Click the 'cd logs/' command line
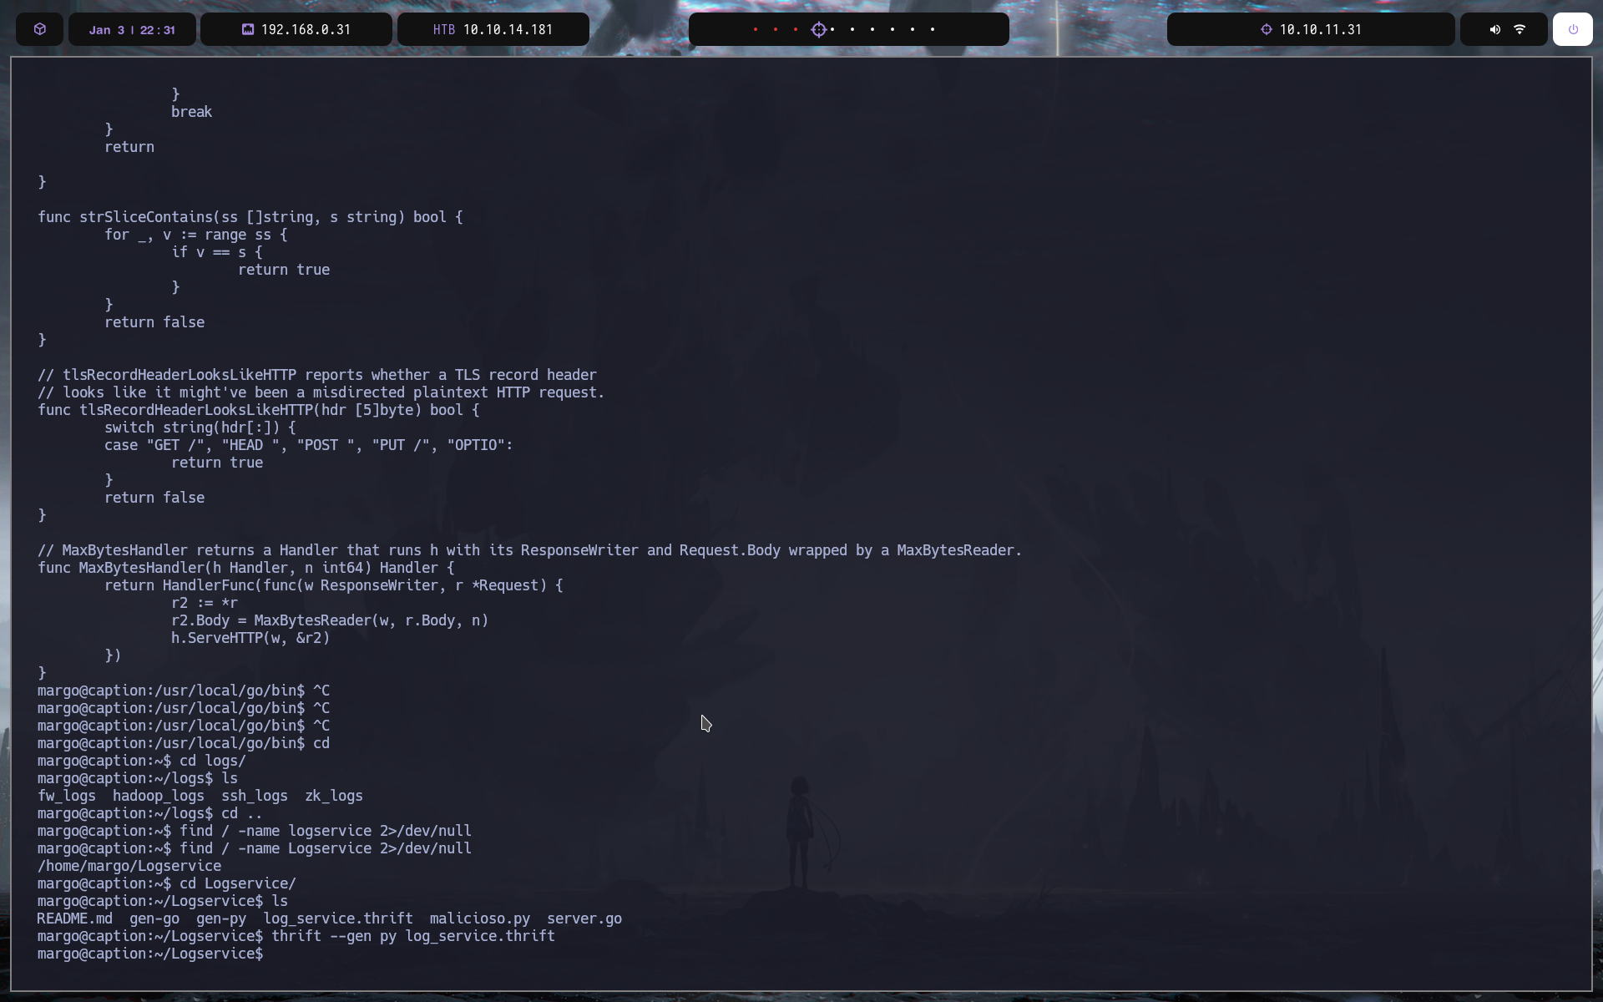 pos(142,761)
